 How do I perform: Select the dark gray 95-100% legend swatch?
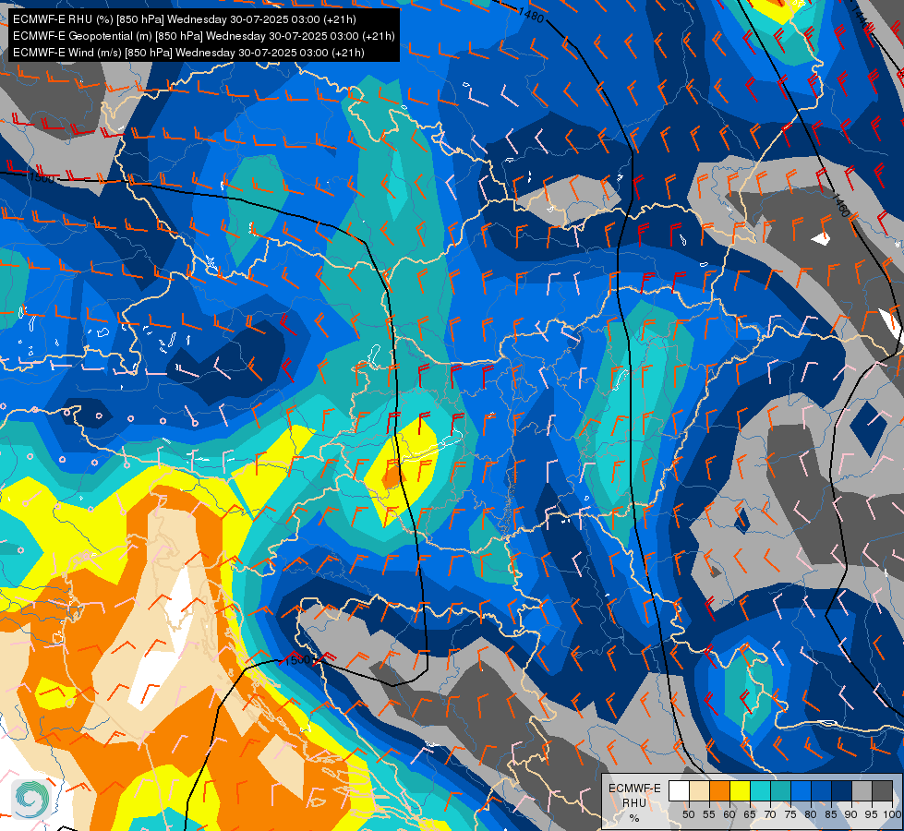pos(882,790)
